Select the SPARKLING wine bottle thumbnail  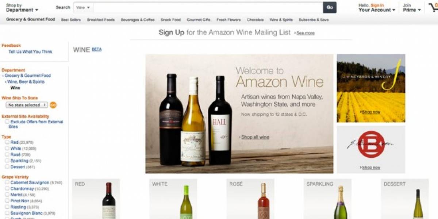click(x=327, y=199)
